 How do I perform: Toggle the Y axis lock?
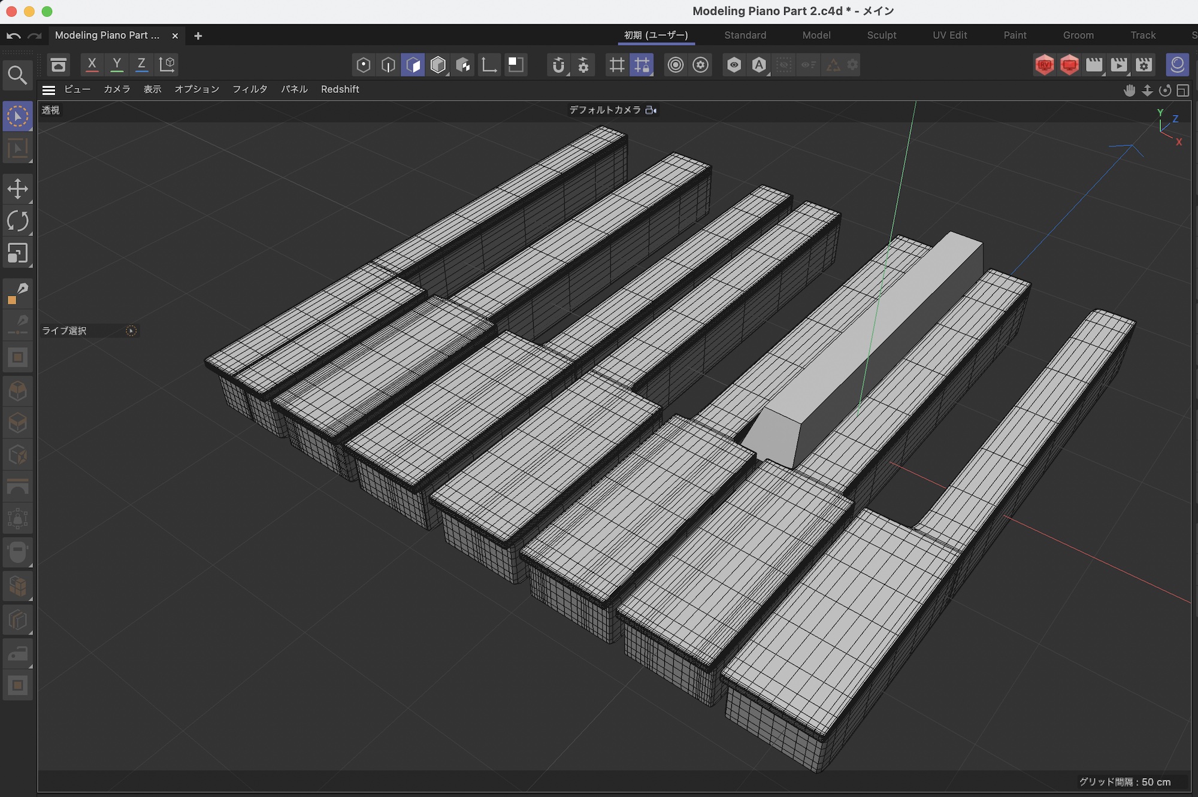click(x=117, y=65)
